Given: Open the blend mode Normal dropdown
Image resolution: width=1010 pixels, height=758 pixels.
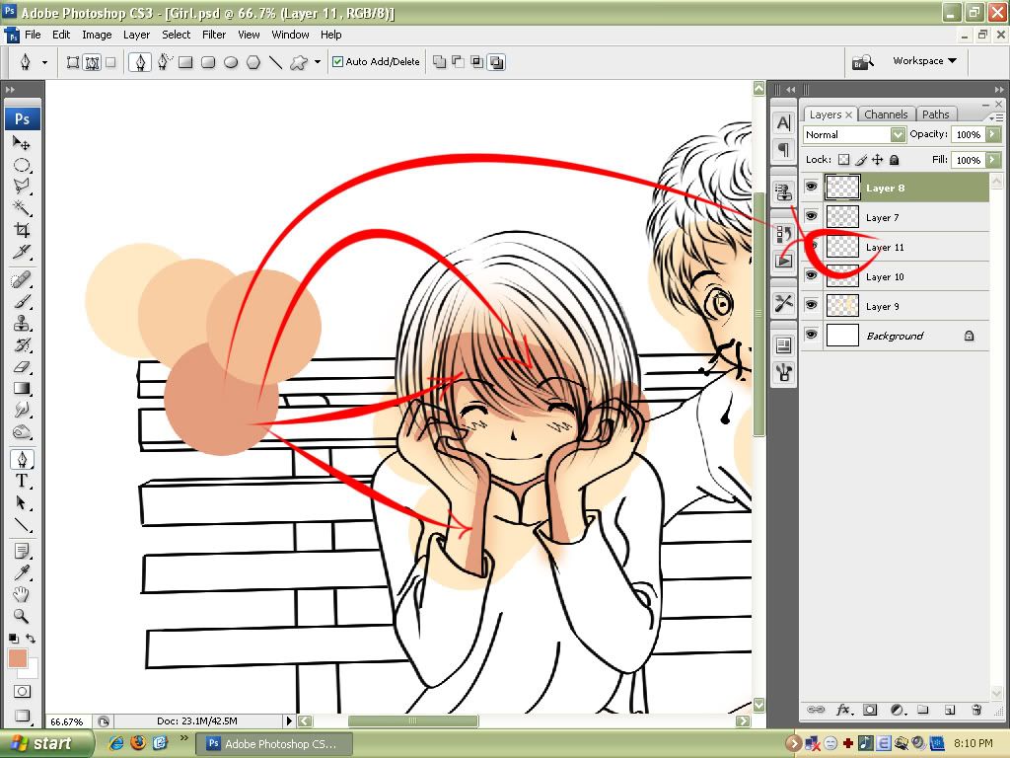Looking at the screenshot, I should point(854,134).
